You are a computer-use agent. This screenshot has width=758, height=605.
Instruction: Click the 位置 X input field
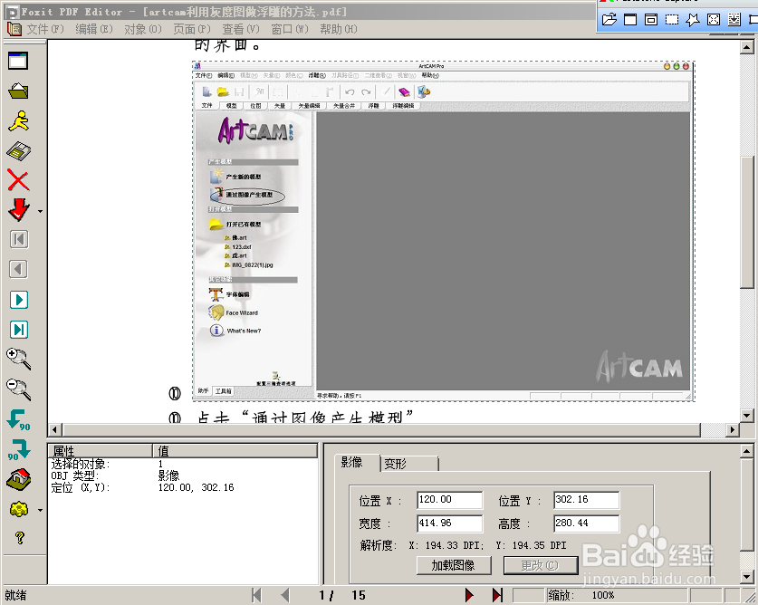point(449,500)
